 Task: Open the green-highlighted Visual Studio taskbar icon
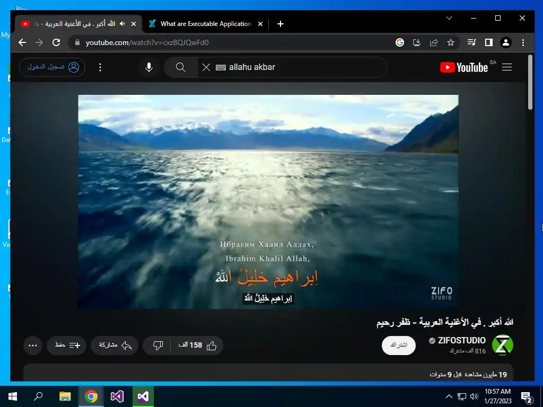pyautogui.click(x=143, y=396)
